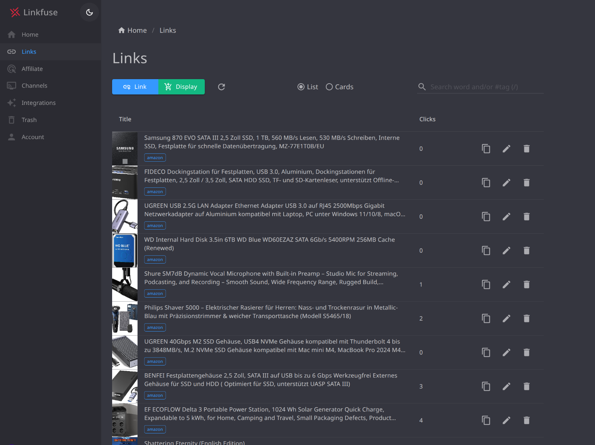The image size is (595, 445).
Task: Click the FIDECO Dockingstation title text
Action: (x=272, y=176)
